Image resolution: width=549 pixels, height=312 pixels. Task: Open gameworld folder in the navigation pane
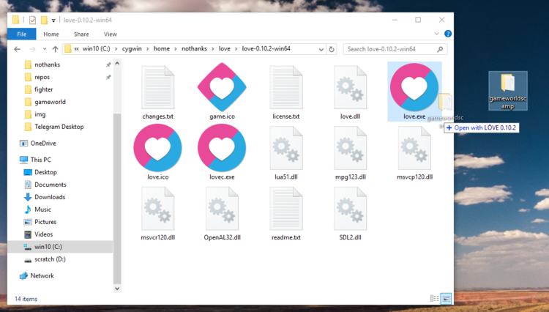(50, 102)
